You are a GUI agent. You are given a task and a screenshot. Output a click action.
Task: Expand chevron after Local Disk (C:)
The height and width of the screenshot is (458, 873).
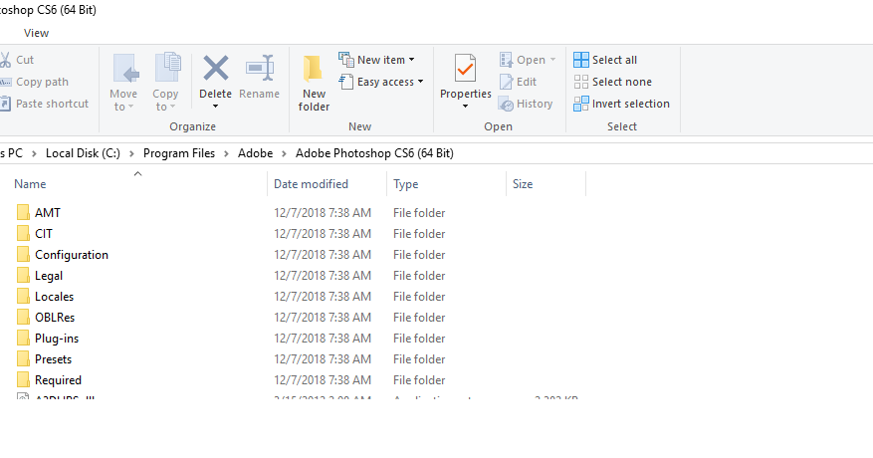click(x=132, y=153)
